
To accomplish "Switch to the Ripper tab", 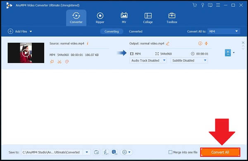I will 100,18.
